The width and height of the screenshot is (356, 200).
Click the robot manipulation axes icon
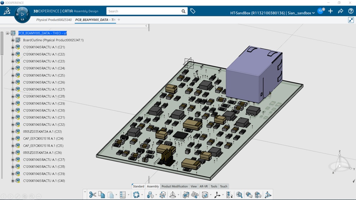coord(268,194)
